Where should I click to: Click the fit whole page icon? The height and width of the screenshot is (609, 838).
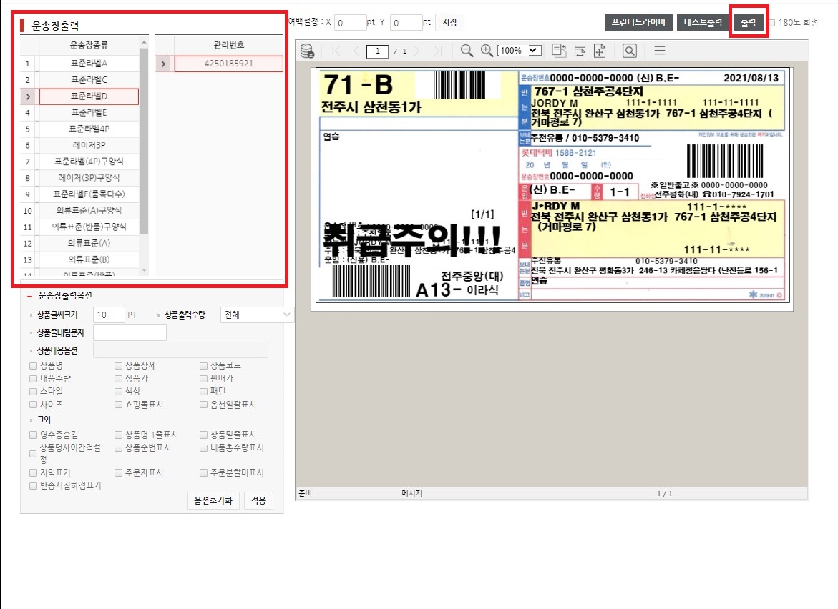(600, 51)
